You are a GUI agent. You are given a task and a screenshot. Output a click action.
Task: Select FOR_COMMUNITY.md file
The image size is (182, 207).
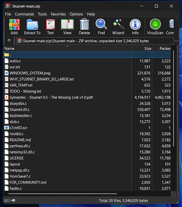click(28, 182)
